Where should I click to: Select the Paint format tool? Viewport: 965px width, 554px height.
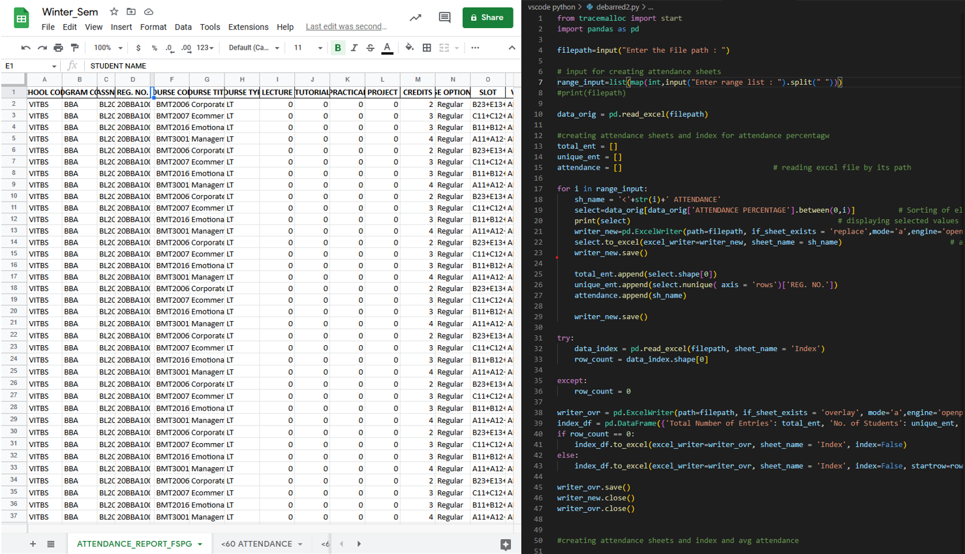coord(74,47)
